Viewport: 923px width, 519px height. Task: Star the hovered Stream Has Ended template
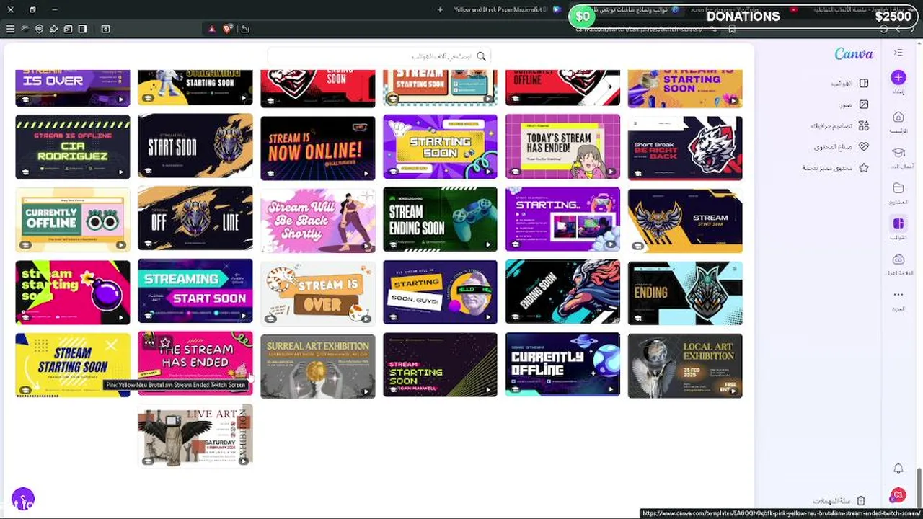(x=165, y=342)
